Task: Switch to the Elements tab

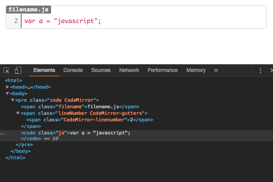Action: [x=44, y=70]
